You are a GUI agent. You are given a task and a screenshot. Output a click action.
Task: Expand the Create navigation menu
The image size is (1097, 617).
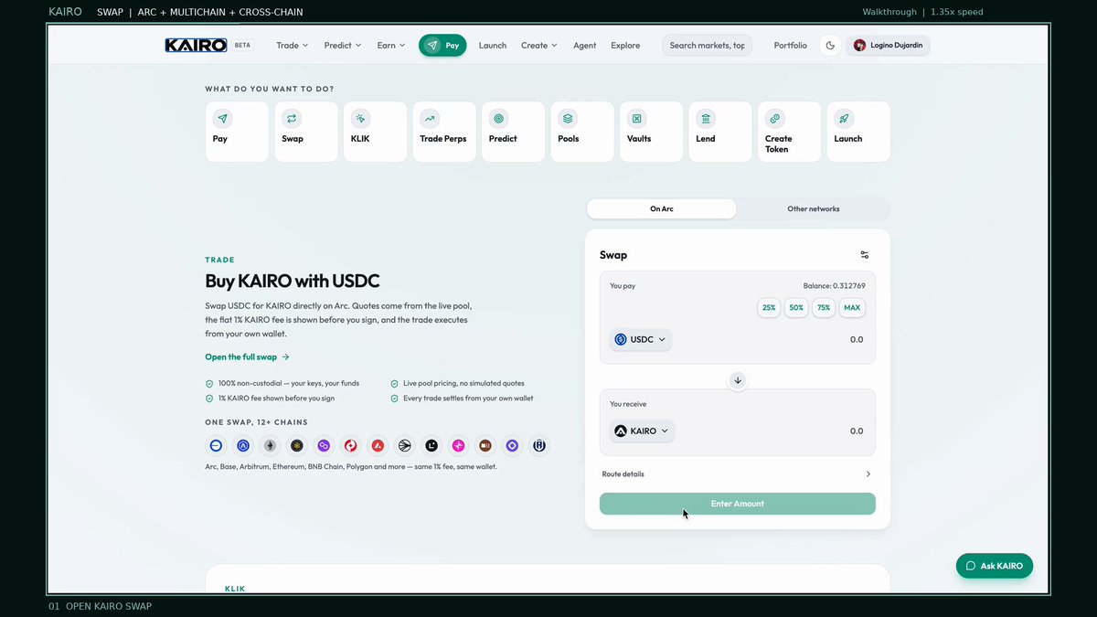click(x=539, y=45)
